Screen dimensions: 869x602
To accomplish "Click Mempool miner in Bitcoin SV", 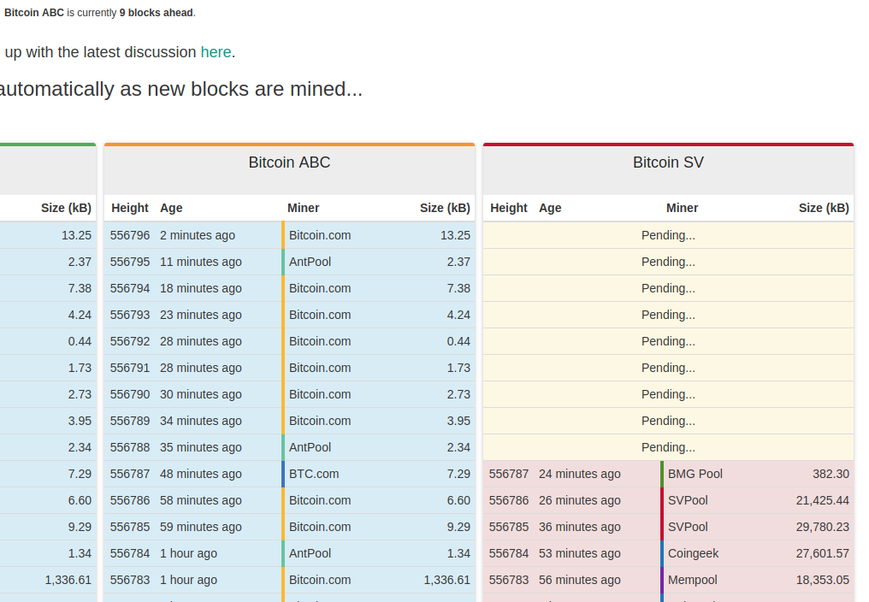I will (692, 580).
